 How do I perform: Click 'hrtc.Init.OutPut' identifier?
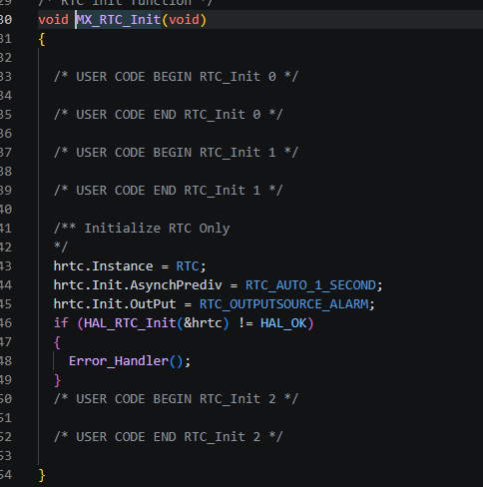coord(115,304)
